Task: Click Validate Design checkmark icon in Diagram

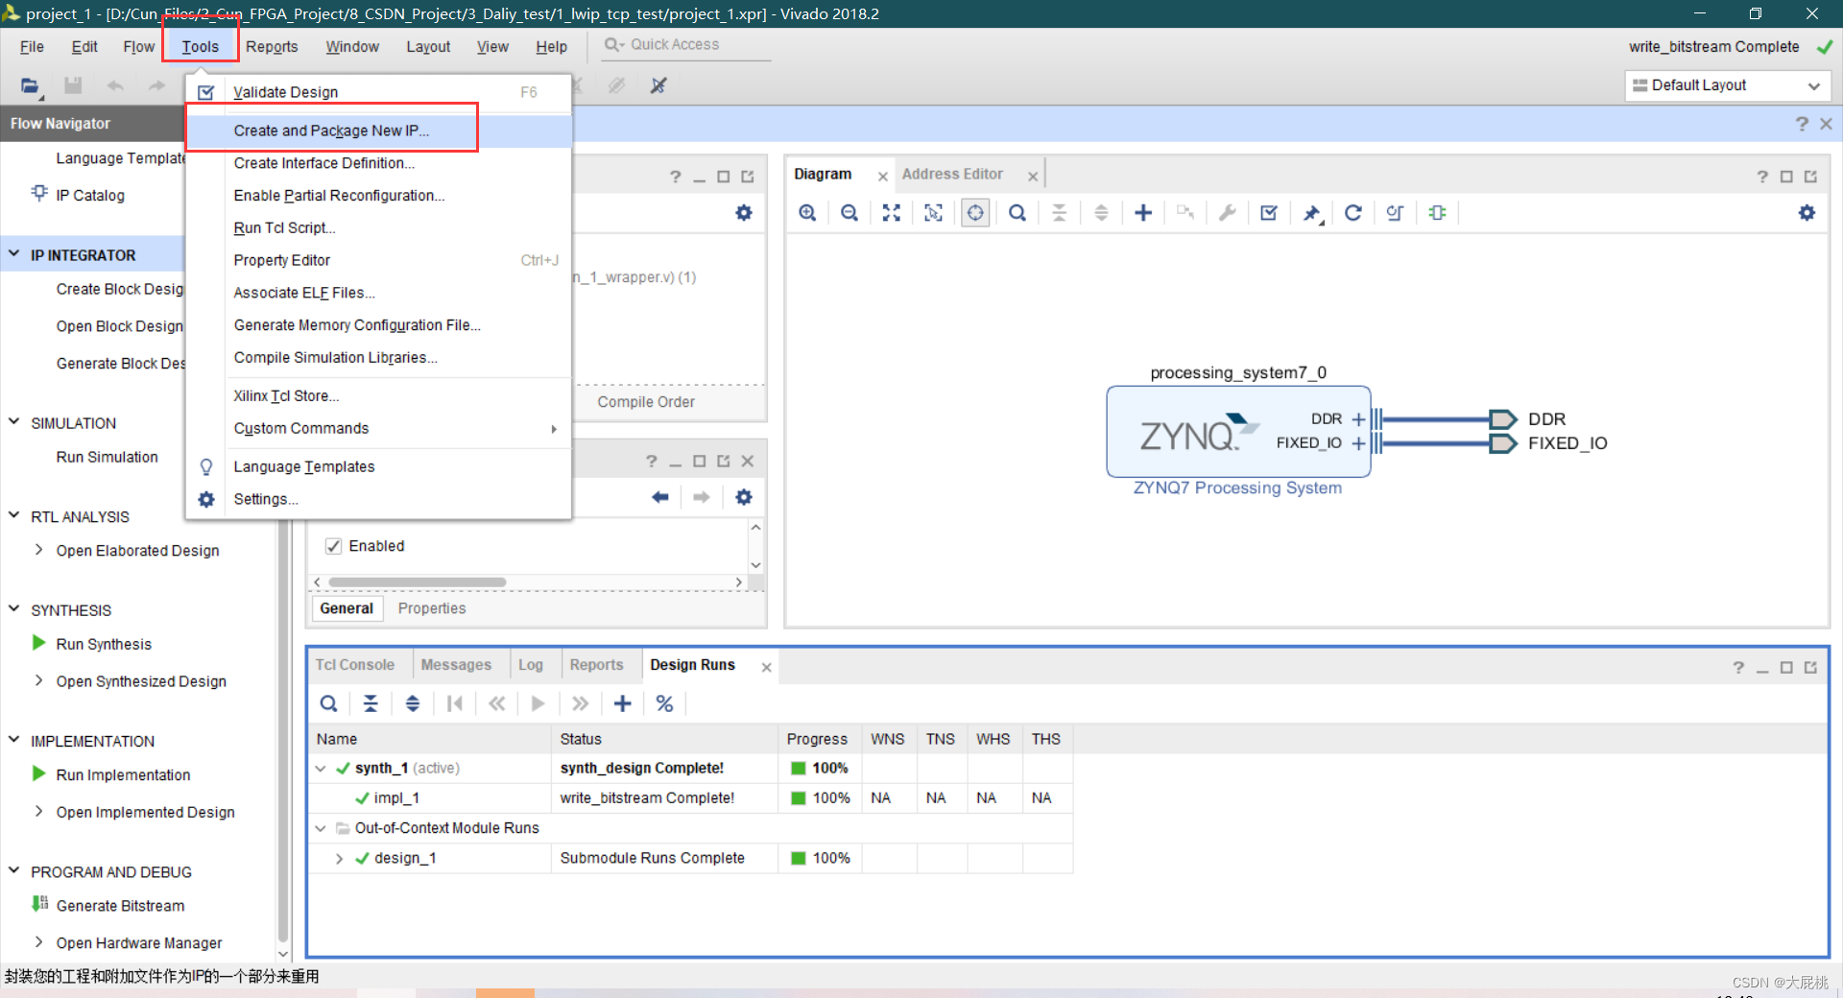Action: click(1269, 213)
